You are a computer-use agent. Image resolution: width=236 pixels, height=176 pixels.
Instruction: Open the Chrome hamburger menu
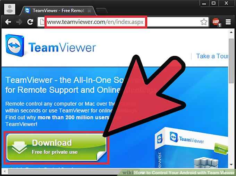[228, 22]
